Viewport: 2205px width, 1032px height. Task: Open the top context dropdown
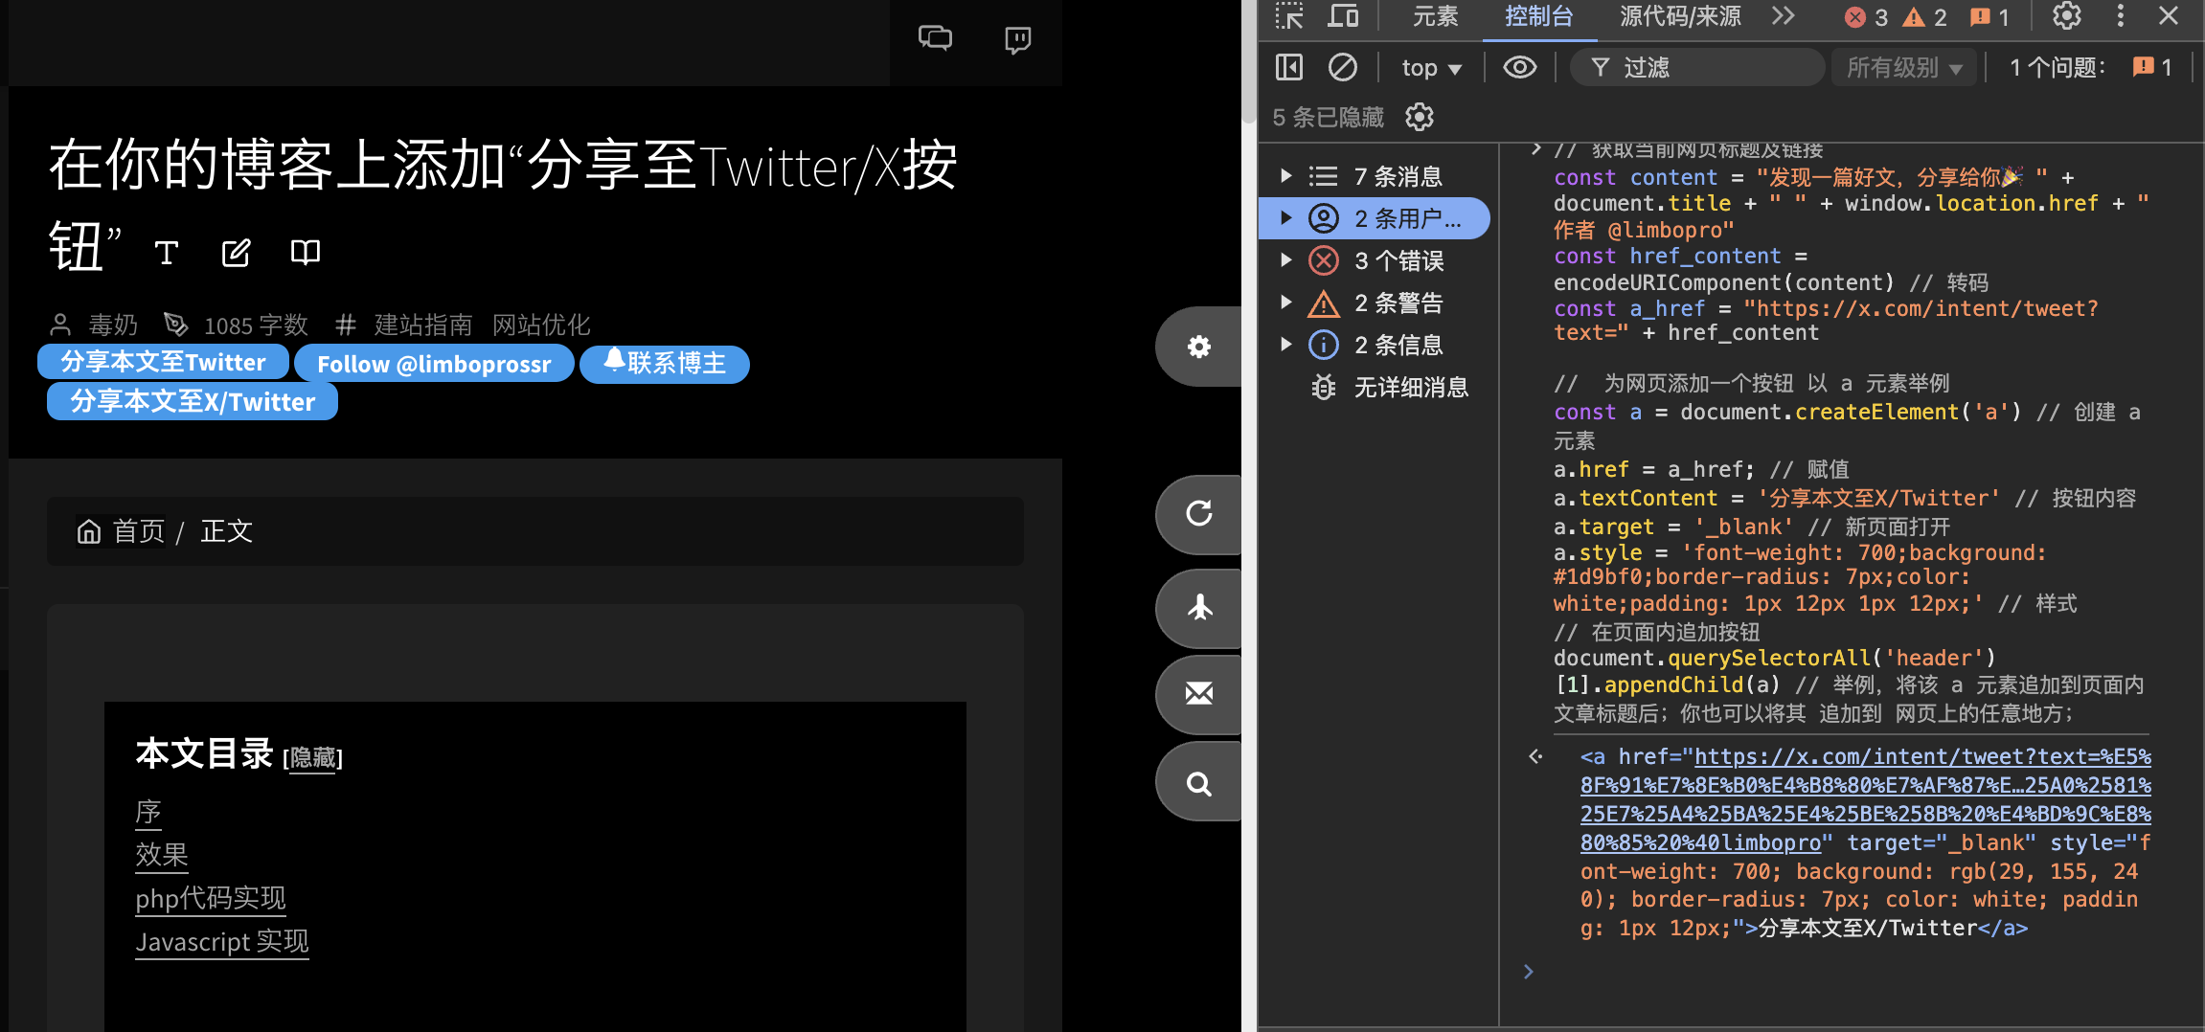[x=1431, y=67]
